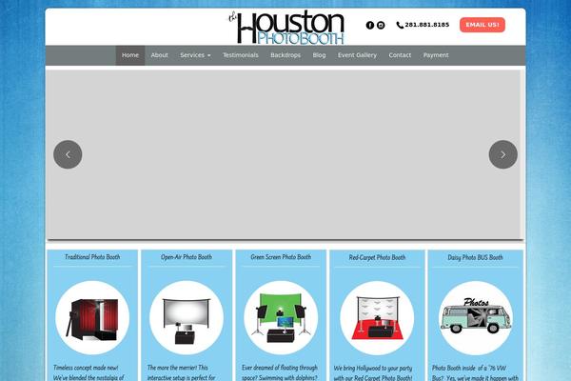Open Red Carpet Photo Booth heading link
The height and width of the screenshot is (381, 571).
(377, 257)
